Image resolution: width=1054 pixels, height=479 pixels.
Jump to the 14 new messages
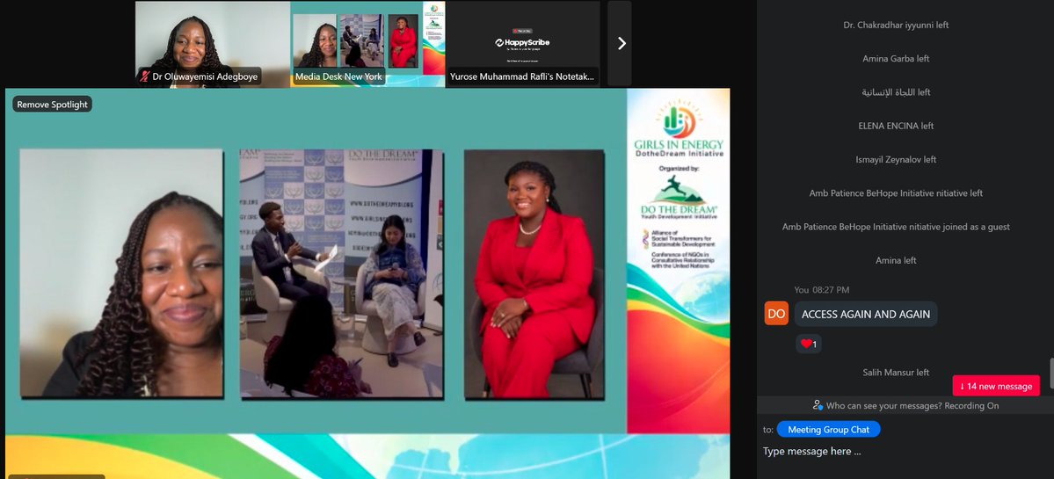click(995, 387)
